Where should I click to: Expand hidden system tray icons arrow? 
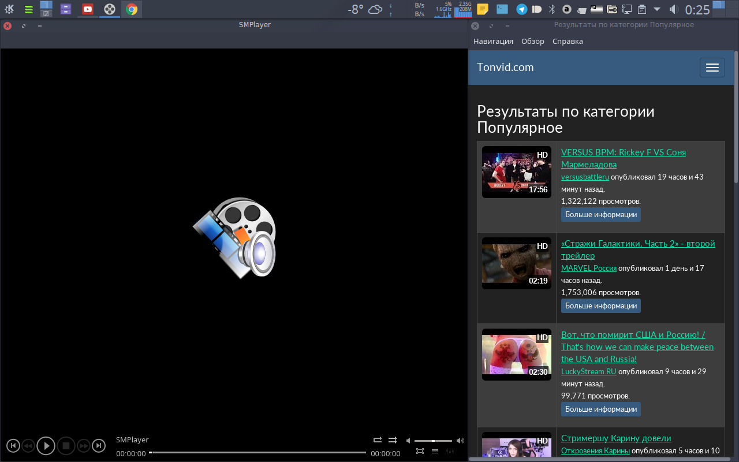[x=657, y=9]
